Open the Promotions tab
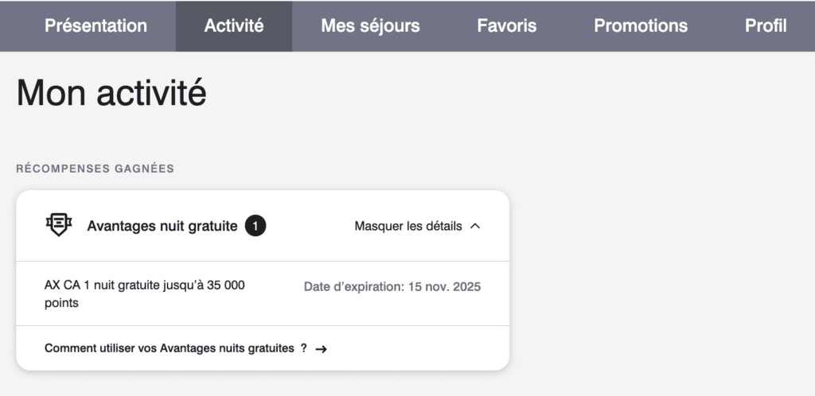The width and height of the screenshot is (815, 396). click(641, 25)
